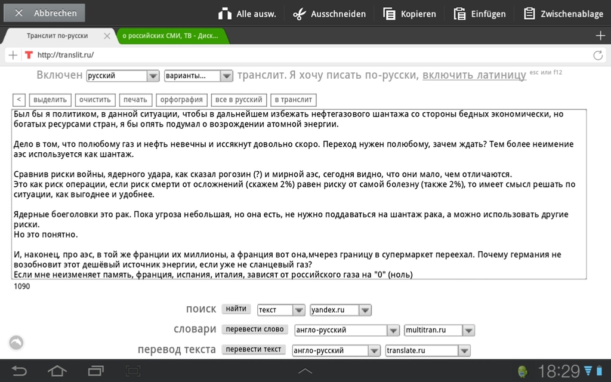Viewport: 611px width, 382px height.
Task: Tap the Android back button
Action: [x=19, y=371]
